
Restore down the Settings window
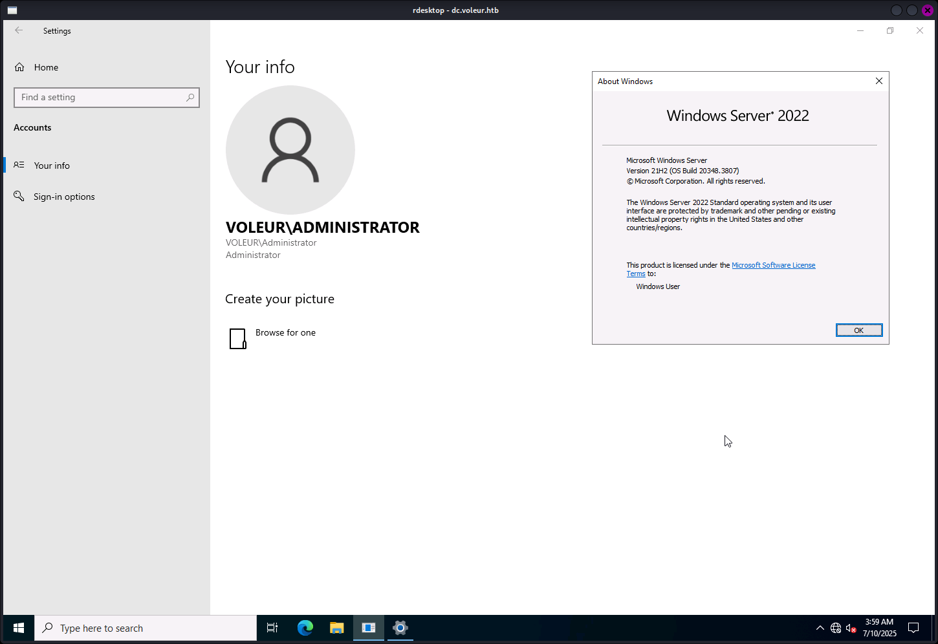click(890, 30)
